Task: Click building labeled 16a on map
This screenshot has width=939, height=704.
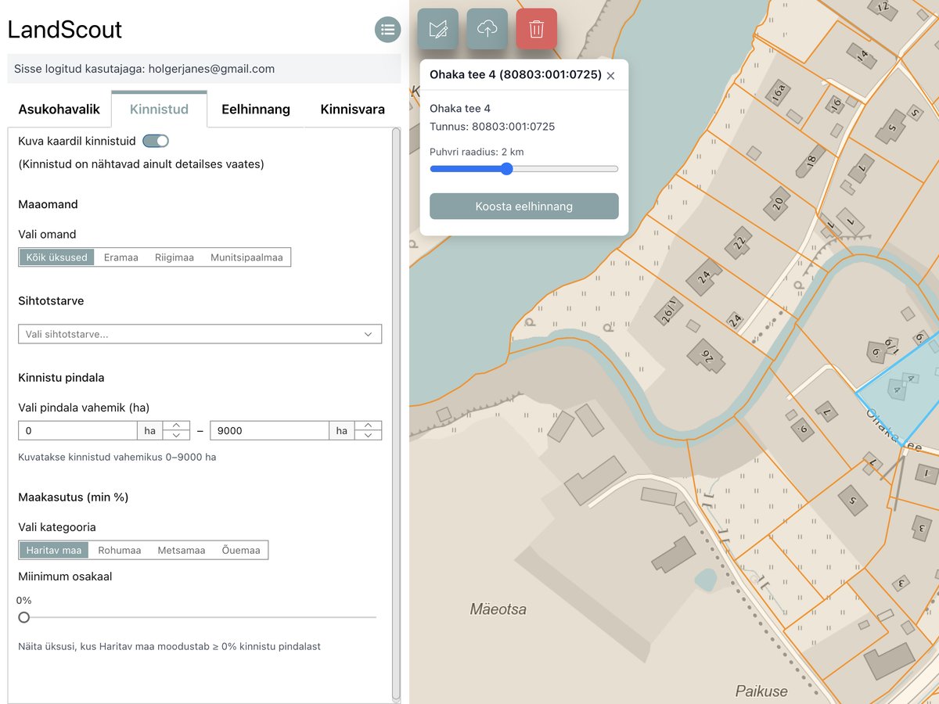Action: tap(777, 93)
